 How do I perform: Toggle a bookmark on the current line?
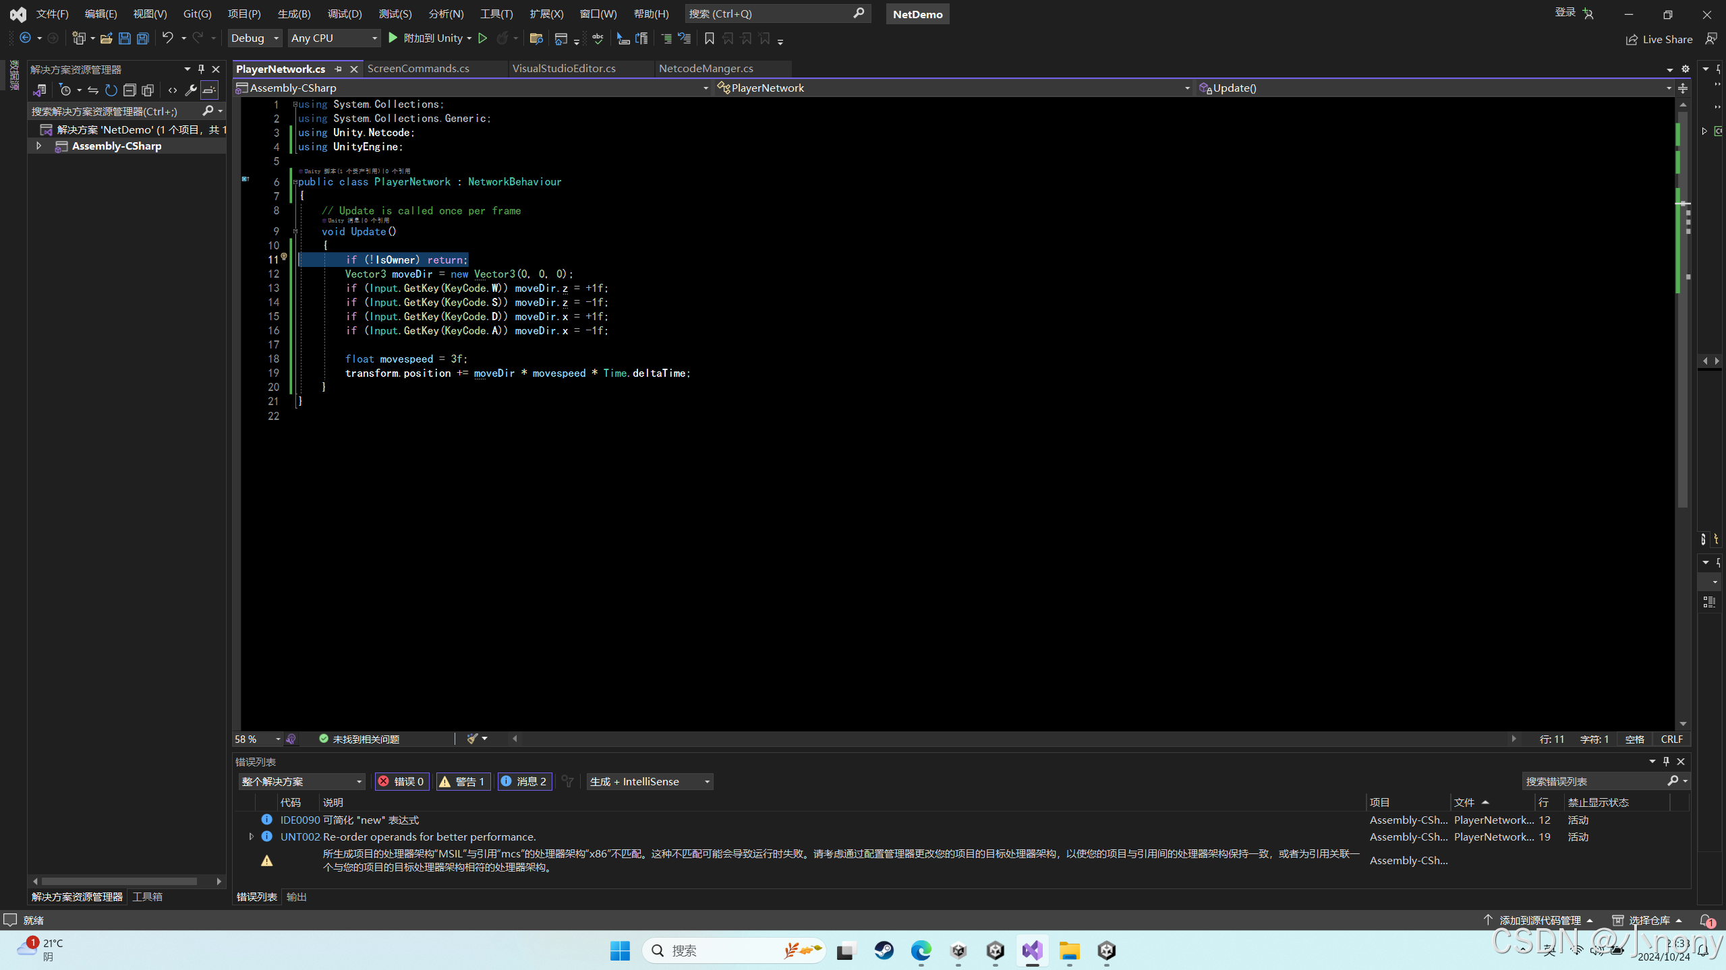pos(708,38)
